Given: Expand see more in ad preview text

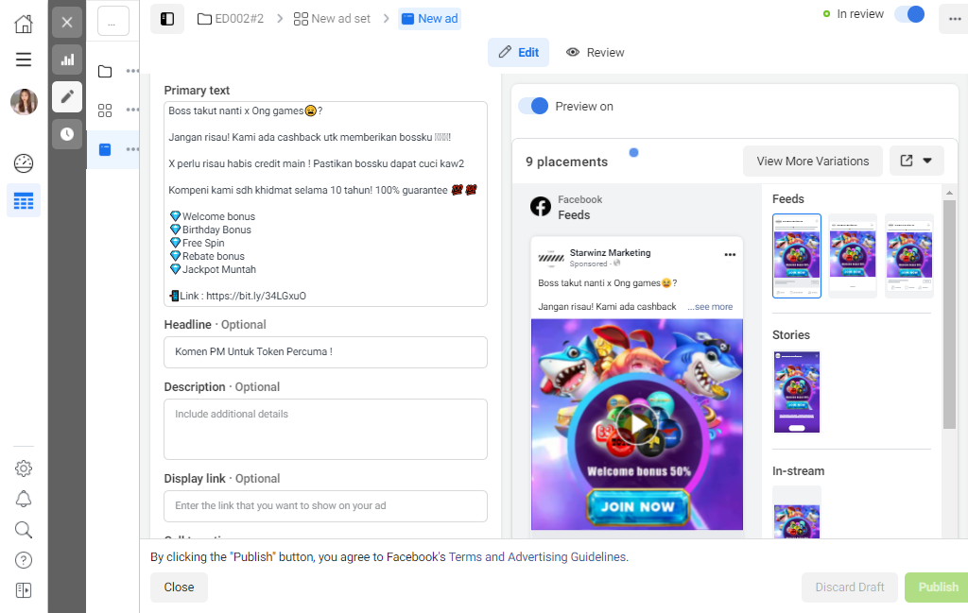Looking at the screenshot, I should point(711,306).
